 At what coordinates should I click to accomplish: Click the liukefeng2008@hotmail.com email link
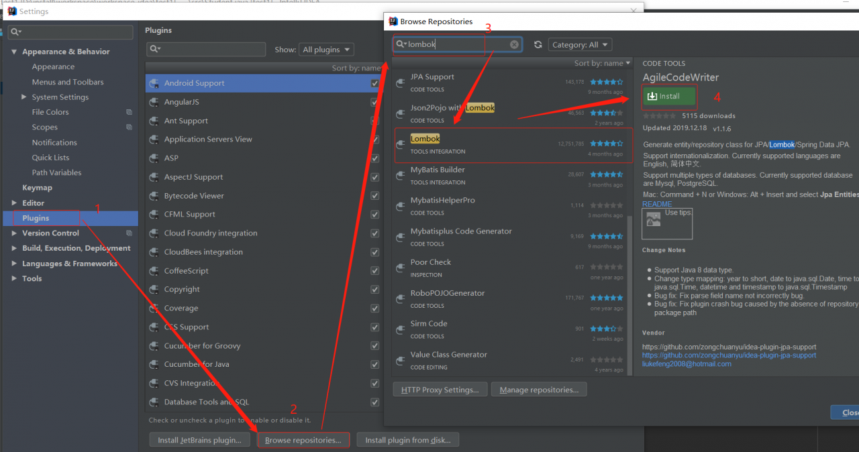tap(687, 364)
